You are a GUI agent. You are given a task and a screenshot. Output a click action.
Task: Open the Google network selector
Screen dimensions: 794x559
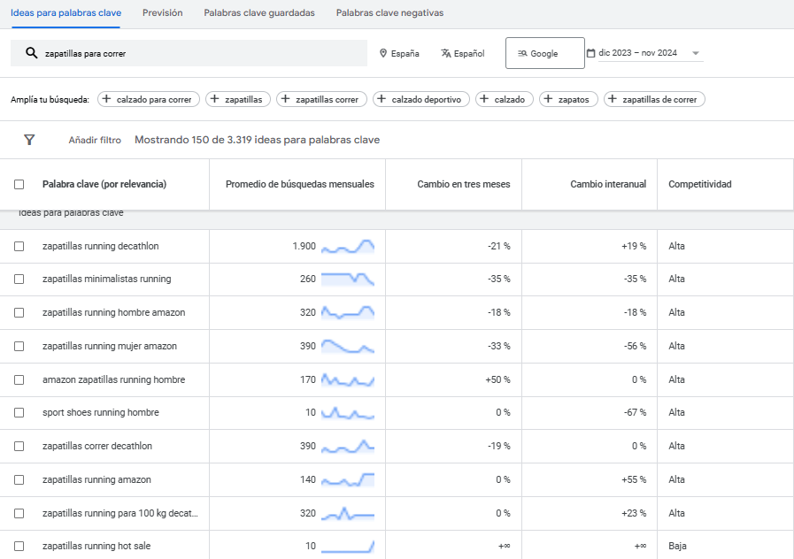coord(544,53)
